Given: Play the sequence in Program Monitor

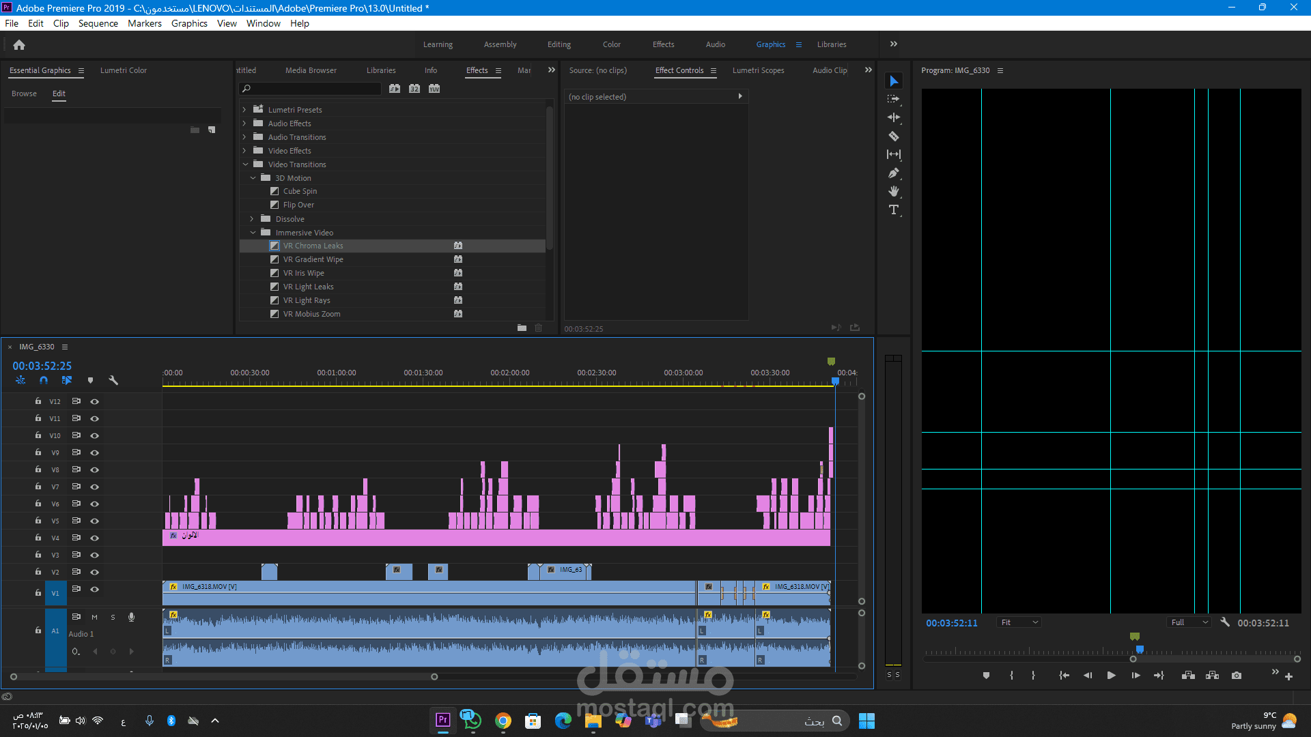Looking at the screenshot, I should pos(1111,676).
